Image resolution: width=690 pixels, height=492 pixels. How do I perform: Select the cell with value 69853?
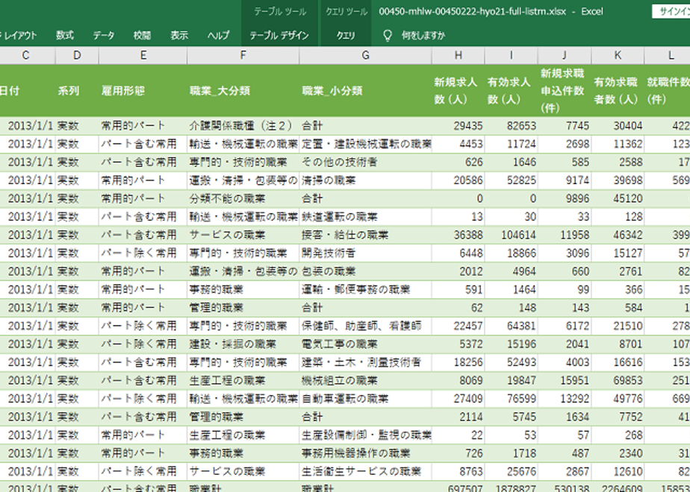[x=618, y=380]
